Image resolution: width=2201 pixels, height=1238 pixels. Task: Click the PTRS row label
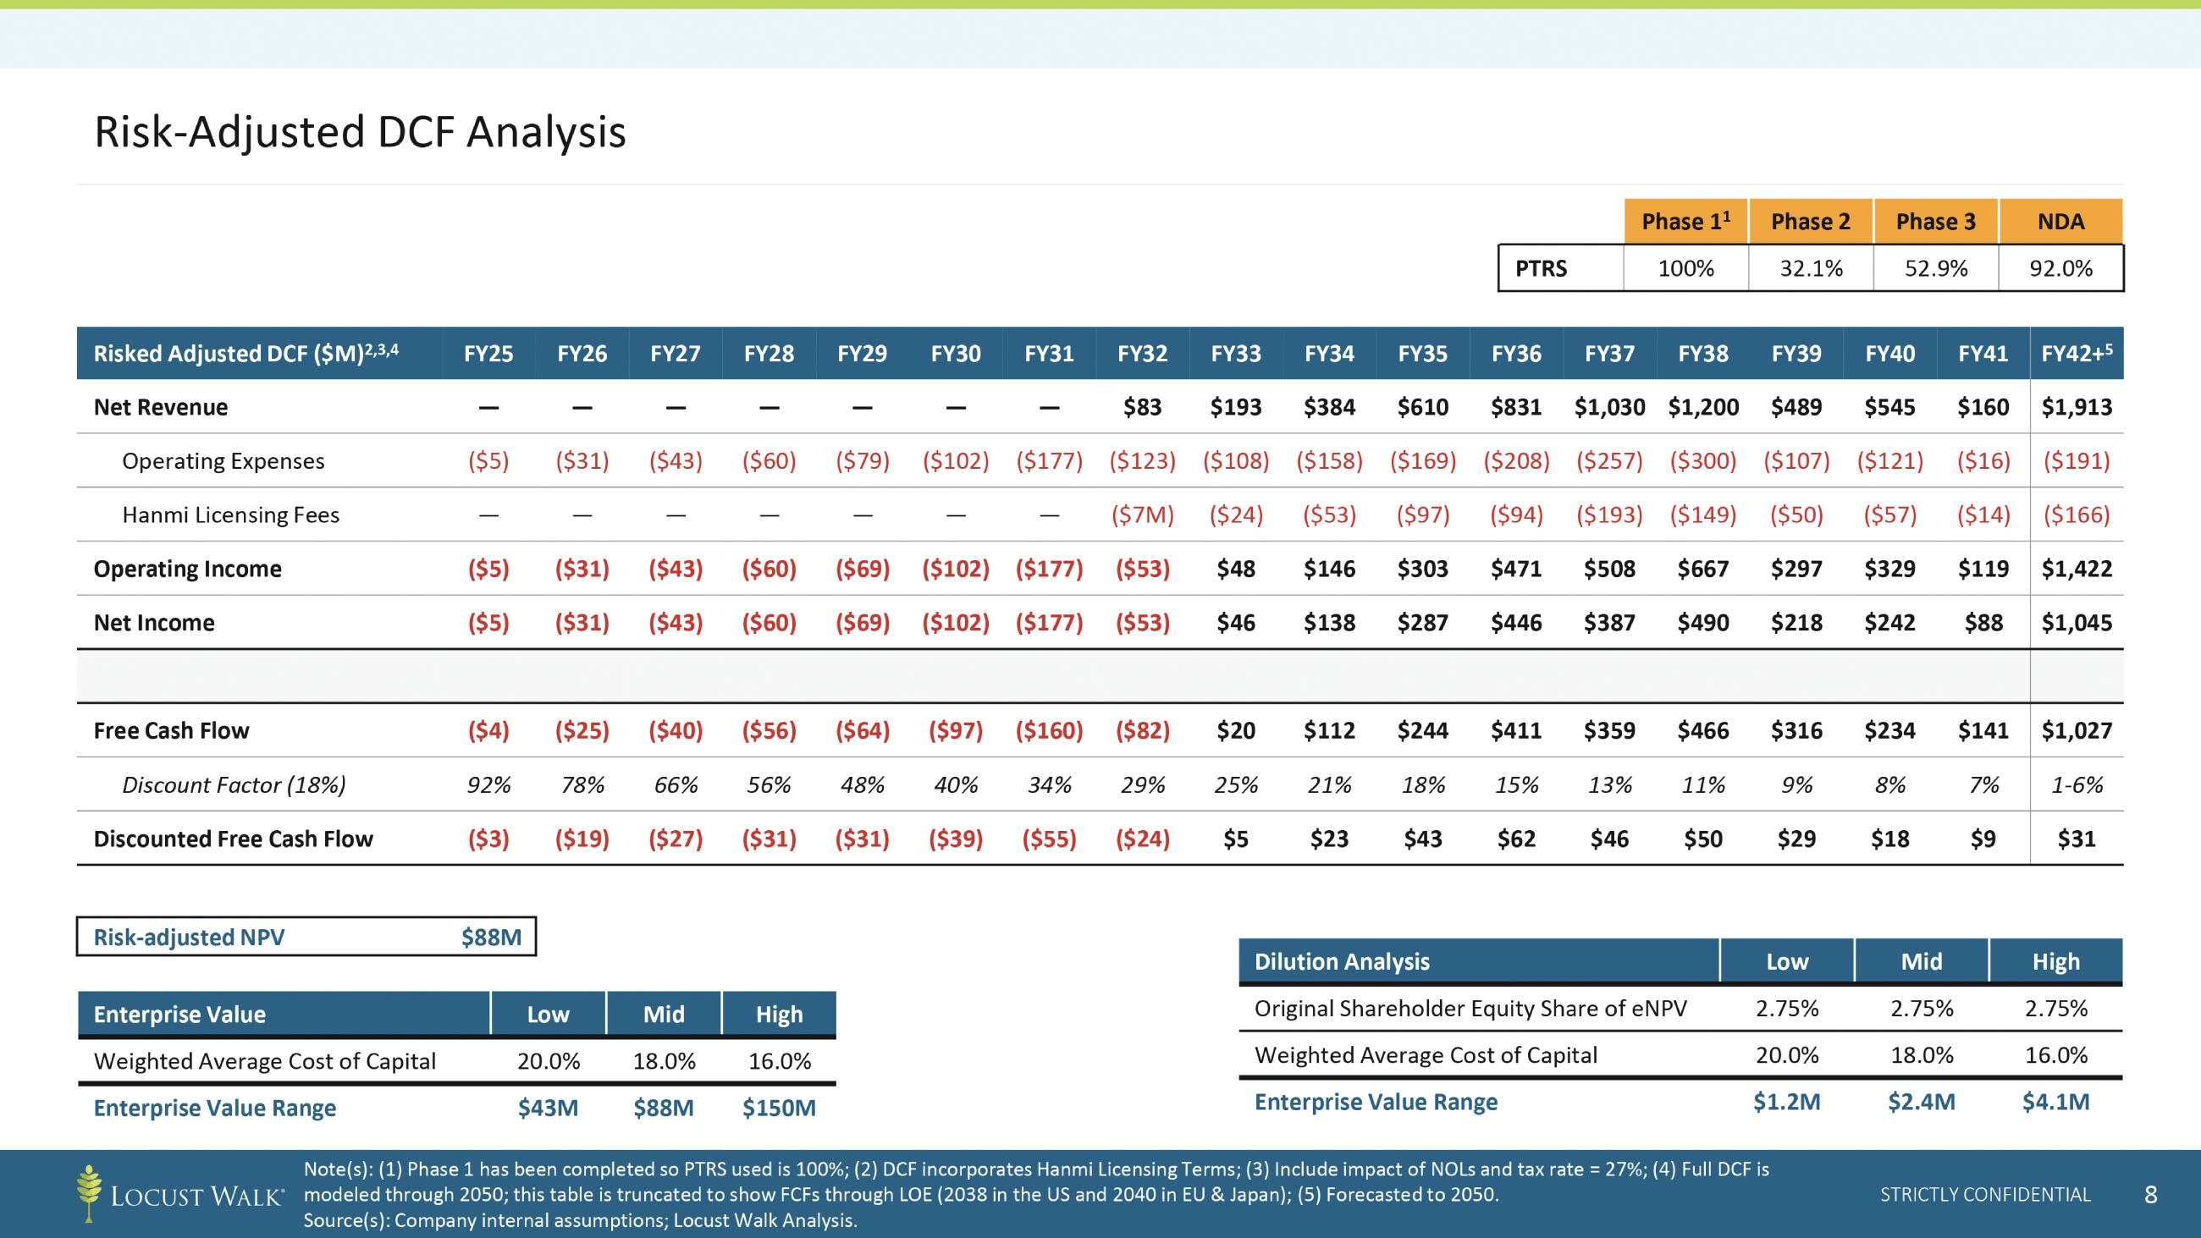[x=1541, y=268]
